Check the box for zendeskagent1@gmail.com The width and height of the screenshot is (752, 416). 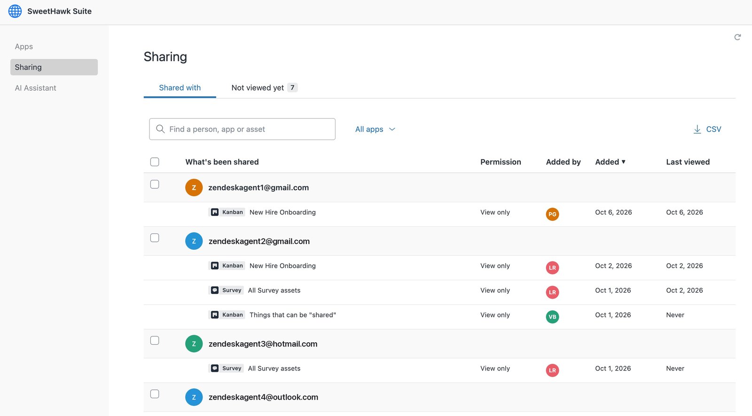click(x=155, y=185)
